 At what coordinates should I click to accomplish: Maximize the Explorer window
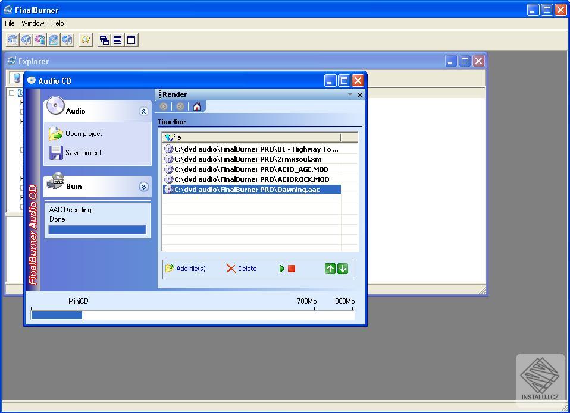coord(465,61)
